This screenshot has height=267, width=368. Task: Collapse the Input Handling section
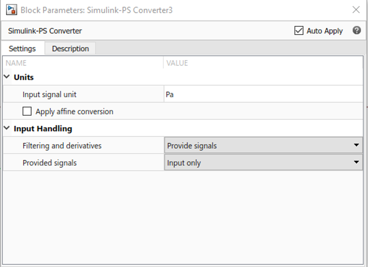pos(7,128)
